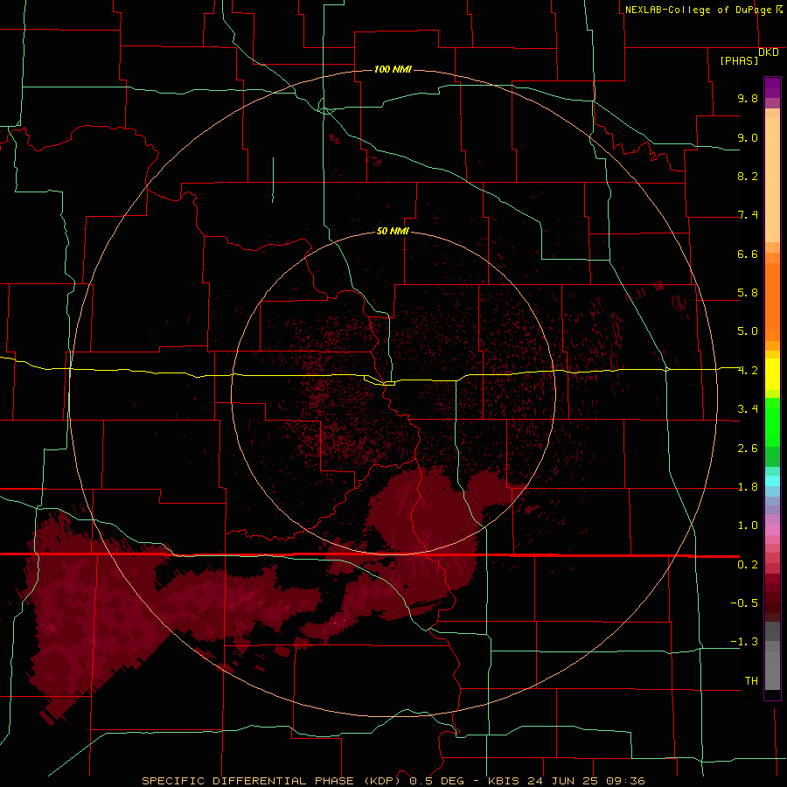
Task: Click the bright green color bar segment
Action: click(x=772, y=421)
